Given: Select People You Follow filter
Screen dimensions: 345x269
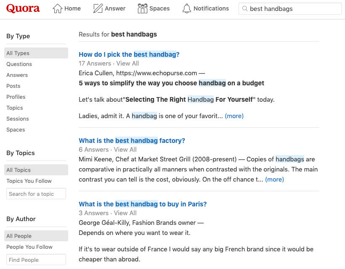Looking at the screenshot, I should [29, 247].
